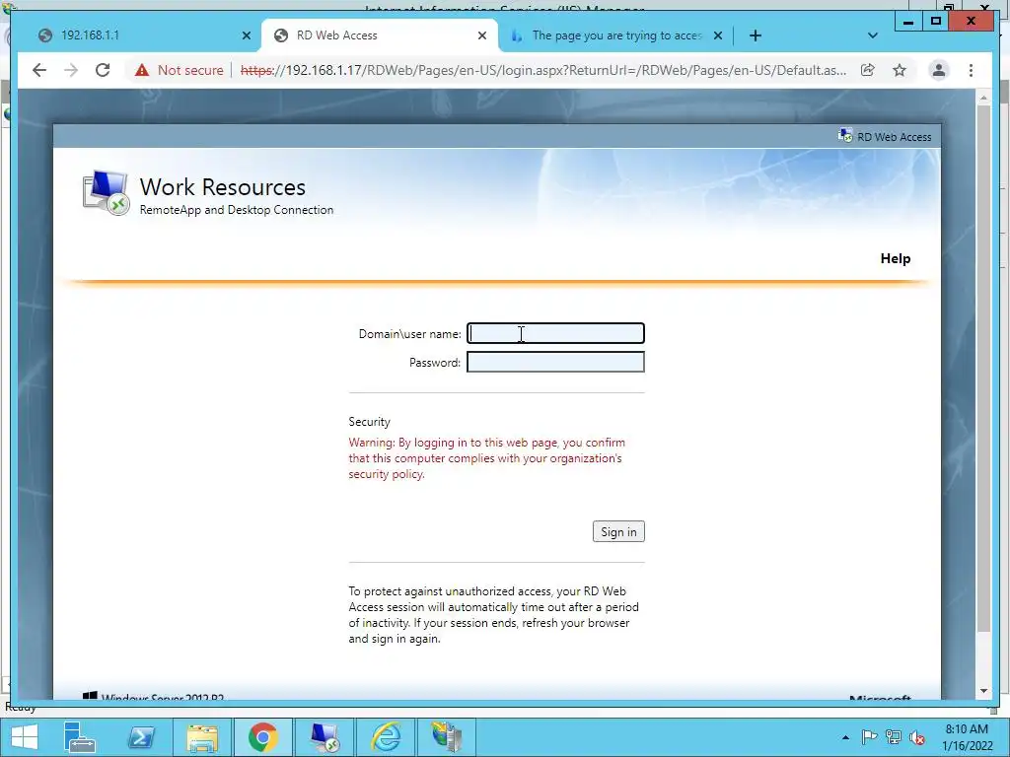This screenshot has height=757, width=1010.
Task: Close 'The page you are trying' tab
Action: [x=718, y=35]
